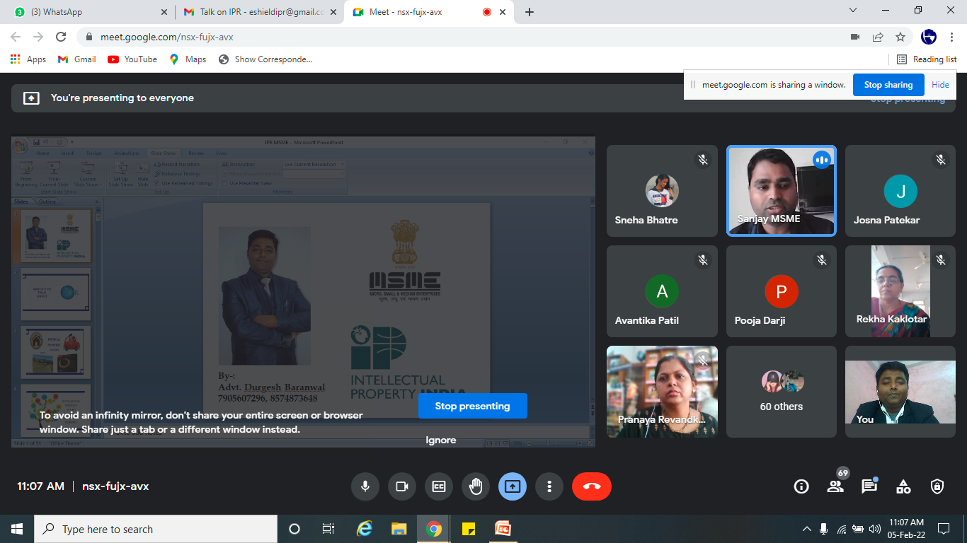Open the Chrome tab search chevron

[853, 11]
